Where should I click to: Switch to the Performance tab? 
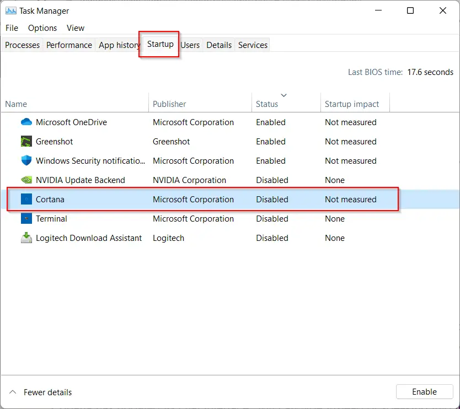[x=69, y=45]
